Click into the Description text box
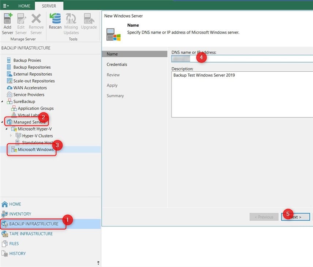This screenshot has width=313, height=267. coord(242,94)
